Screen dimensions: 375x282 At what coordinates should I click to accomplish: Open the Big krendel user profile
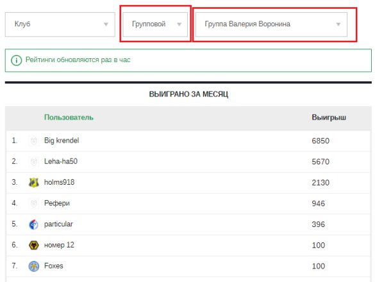click(x=62, y=141)
